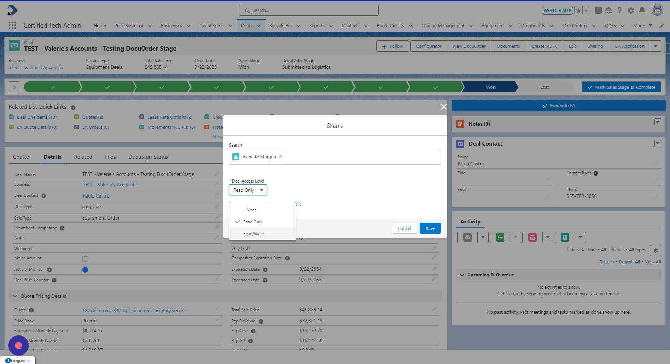Save the share settings

(x=430, y=228)
